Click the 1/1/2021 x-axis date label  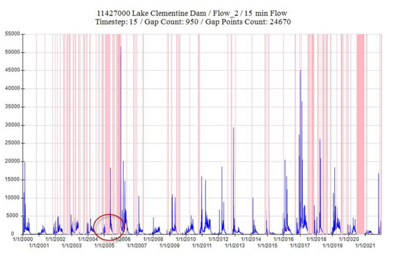pyautogui.click(x=365, y=245)
